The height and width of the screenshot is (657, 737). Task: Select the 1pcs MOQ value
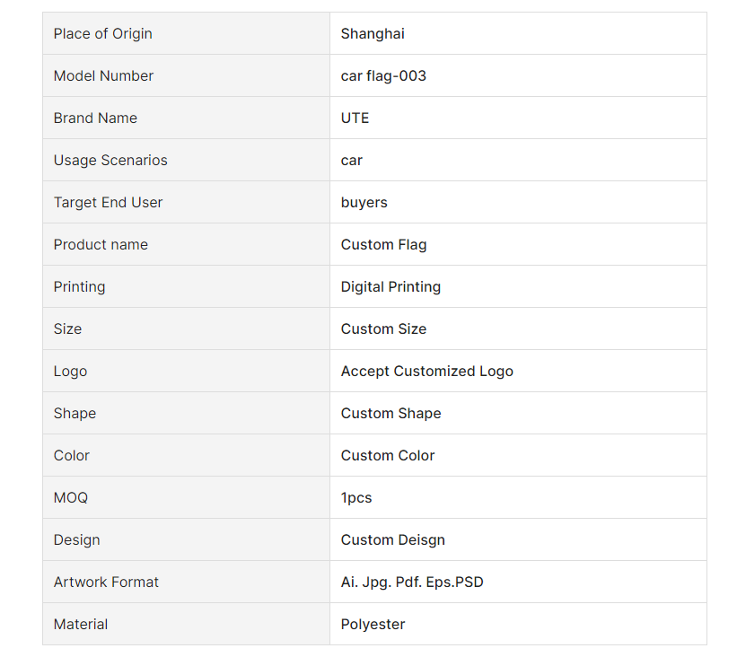[355, 497]
